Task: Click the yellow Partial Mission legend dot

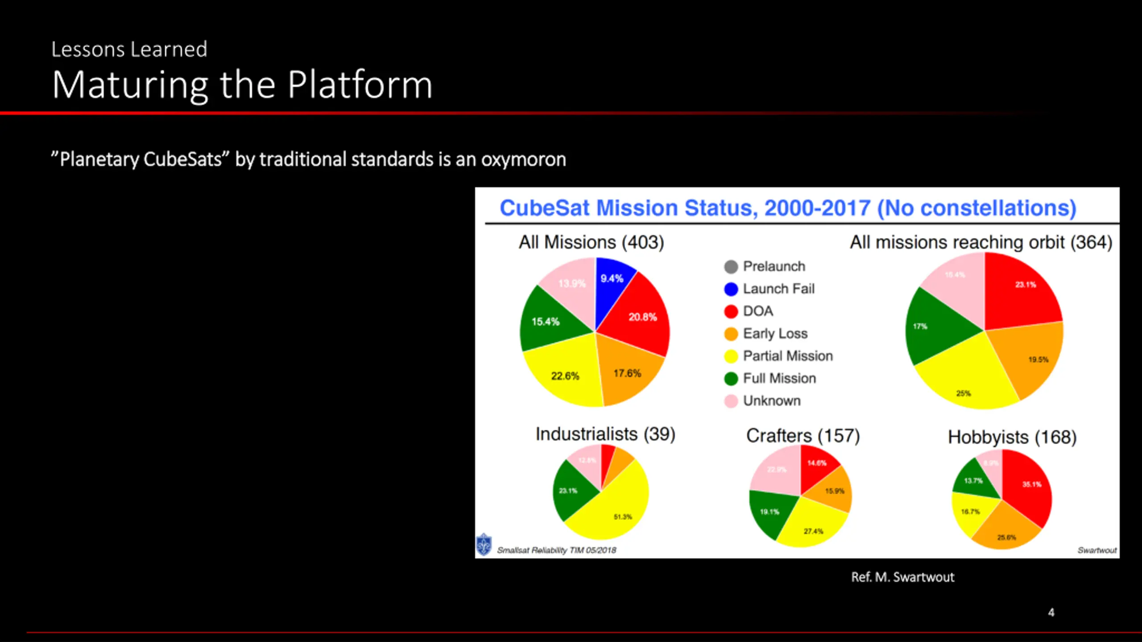Action: pyautogui.click(x=731, y=356)
